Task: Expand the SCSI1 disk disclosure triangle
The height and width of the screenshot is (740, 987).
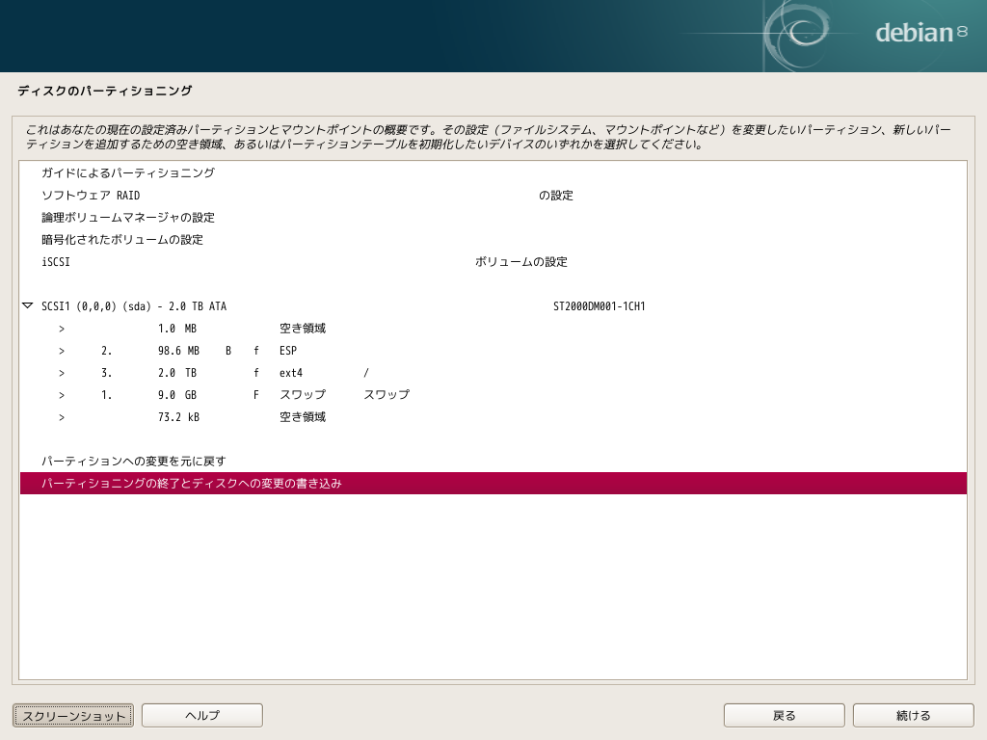Action: pos(26,305)
